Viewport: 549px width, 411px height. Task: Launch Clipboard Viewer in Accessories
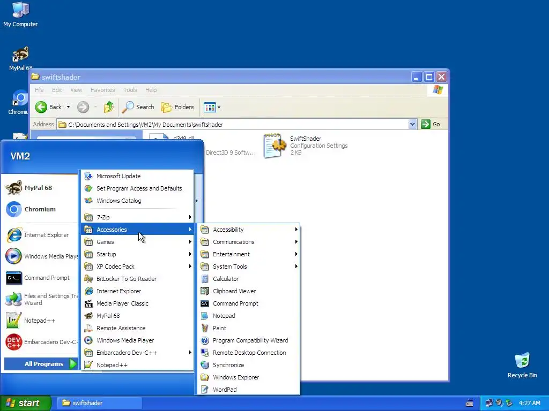(x=249, y=291)
